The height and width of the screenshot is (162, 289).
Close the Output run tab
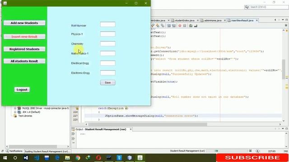click(131, 129)
